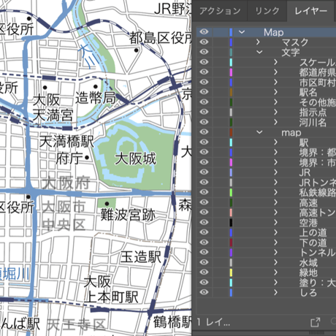Hide the 河川名 layer
The image size is (336, 336).
(204, 122)
